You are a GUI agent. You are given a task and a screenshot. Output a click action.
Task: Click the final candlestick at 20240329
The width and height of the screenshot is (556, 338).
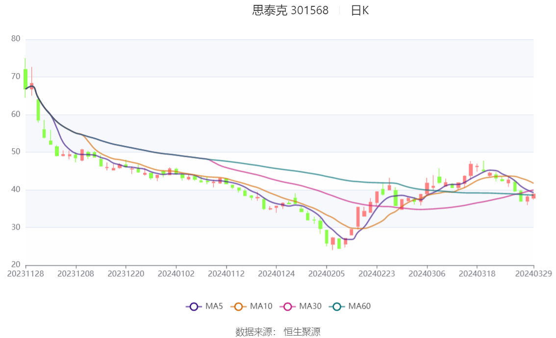(x=533, y=196)
